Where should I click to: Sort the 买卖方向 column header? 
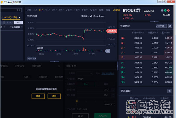[44, 77]
